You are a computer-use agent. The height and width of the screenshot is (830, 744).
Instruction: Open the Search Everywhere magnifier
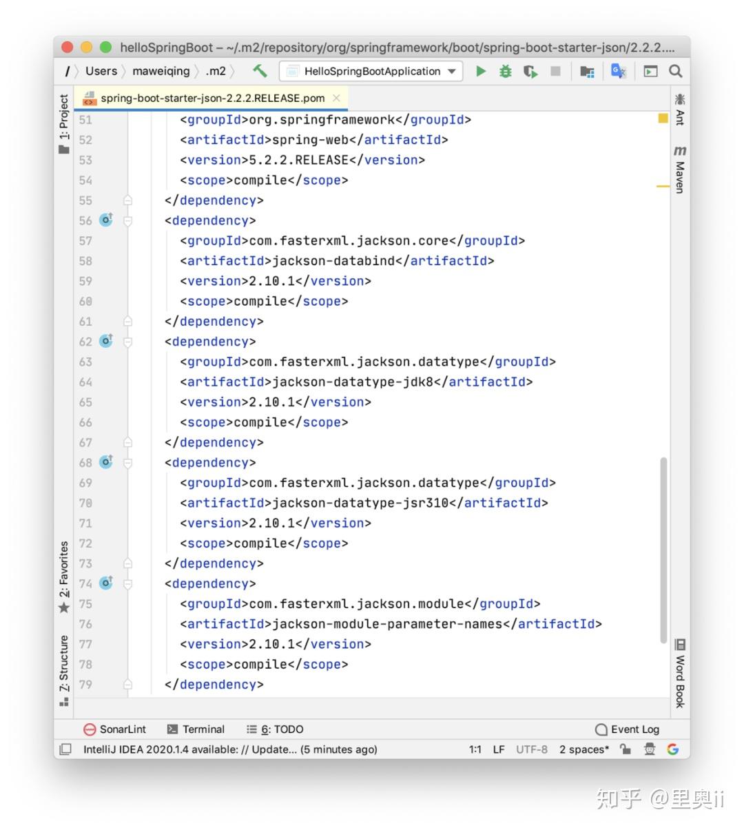(676, 71)
